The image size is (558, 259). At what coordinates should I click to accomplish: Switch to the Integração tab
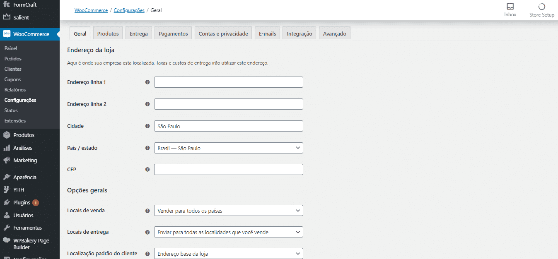tap(300, 34)
